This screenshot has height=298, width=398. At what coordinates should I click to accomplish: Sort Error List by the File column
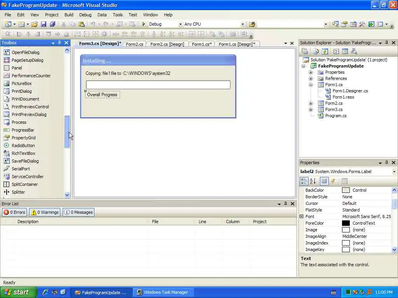tap(171, 222)
